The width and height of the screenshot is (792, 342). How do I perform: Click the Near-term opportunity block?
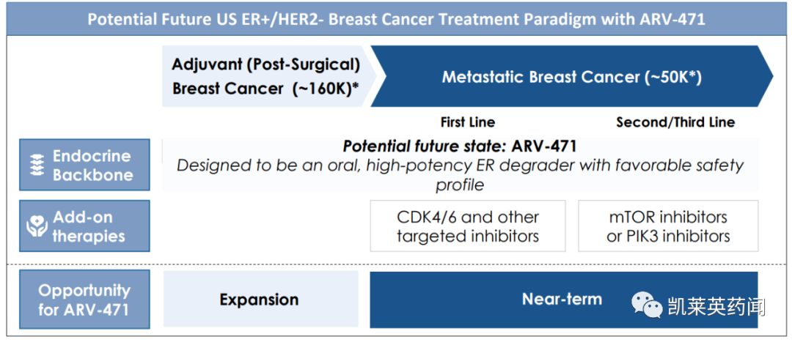564,299
